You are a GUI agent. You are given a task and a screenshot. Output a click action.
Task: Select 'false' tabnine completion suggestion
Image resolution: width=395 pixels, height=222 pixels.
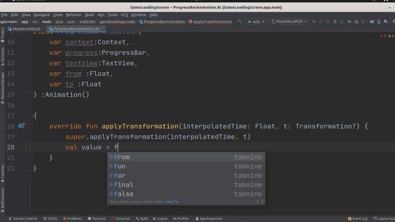[x=186, y=194]
